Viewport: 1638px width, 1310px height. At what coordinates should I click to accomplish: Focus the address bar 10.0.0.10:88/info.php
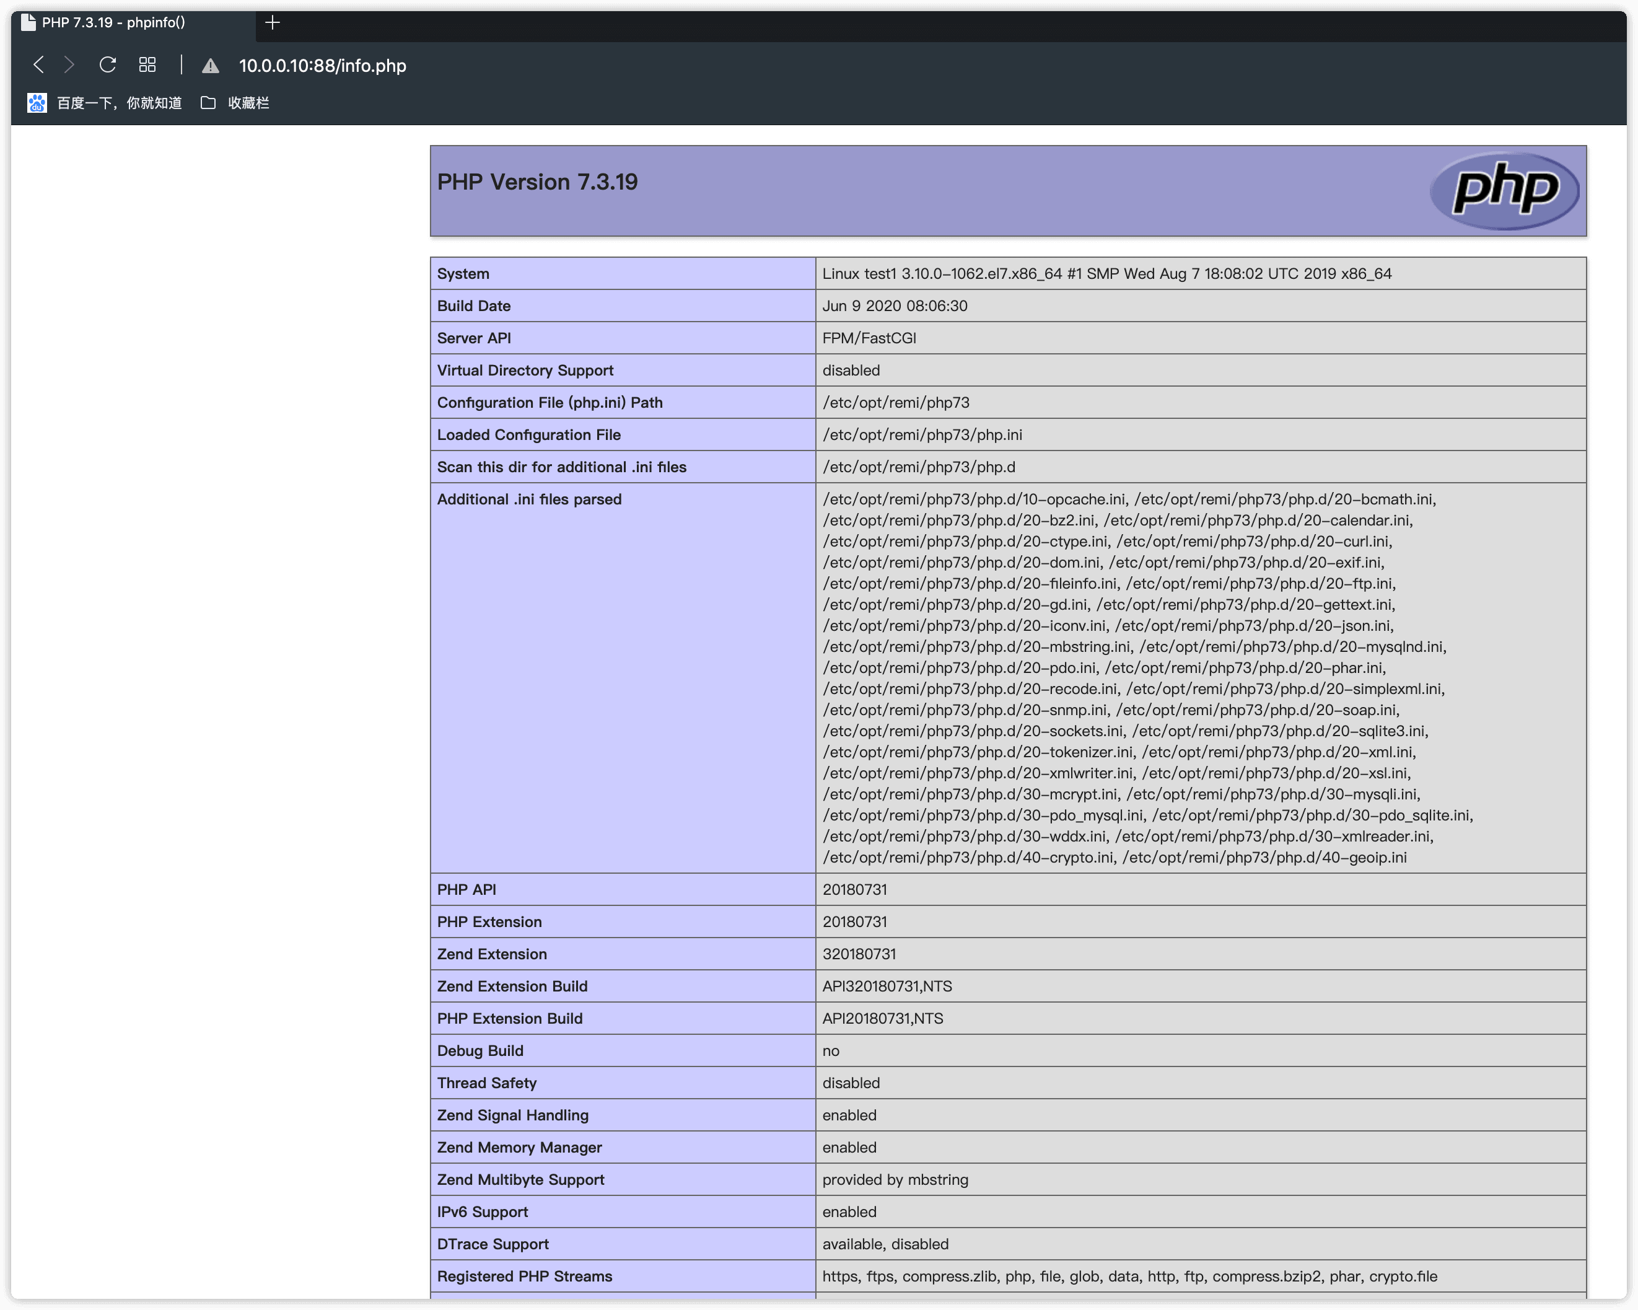click(322, 66)
